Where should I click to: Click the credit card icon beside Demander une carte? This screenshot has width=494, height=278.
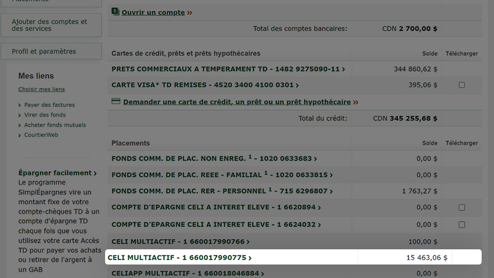[x=116, y=101]
